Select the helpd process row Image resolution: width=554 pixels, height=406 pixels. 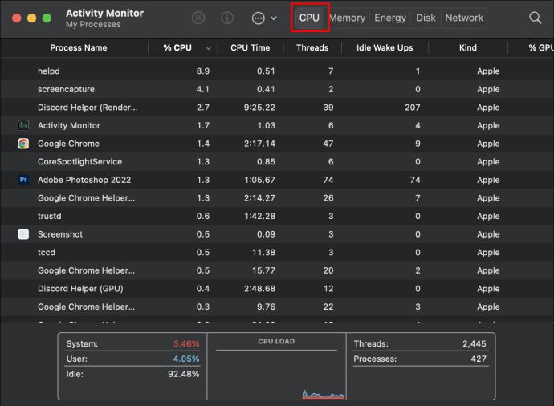pyautogui.click(x=277, y=71)
